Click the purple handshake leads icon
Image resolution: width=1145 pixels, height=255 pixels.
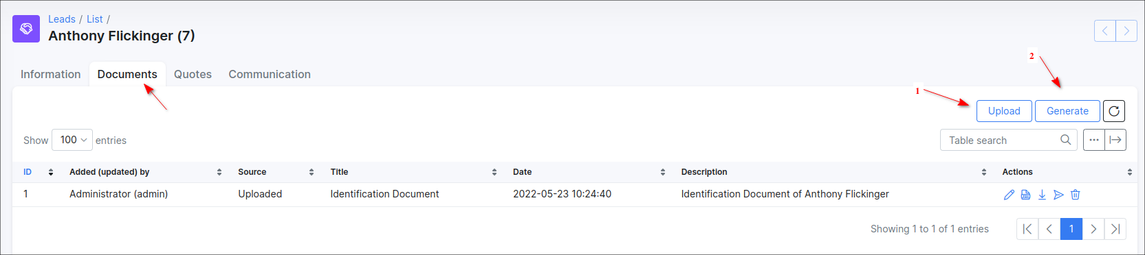(x=26, y=29)
